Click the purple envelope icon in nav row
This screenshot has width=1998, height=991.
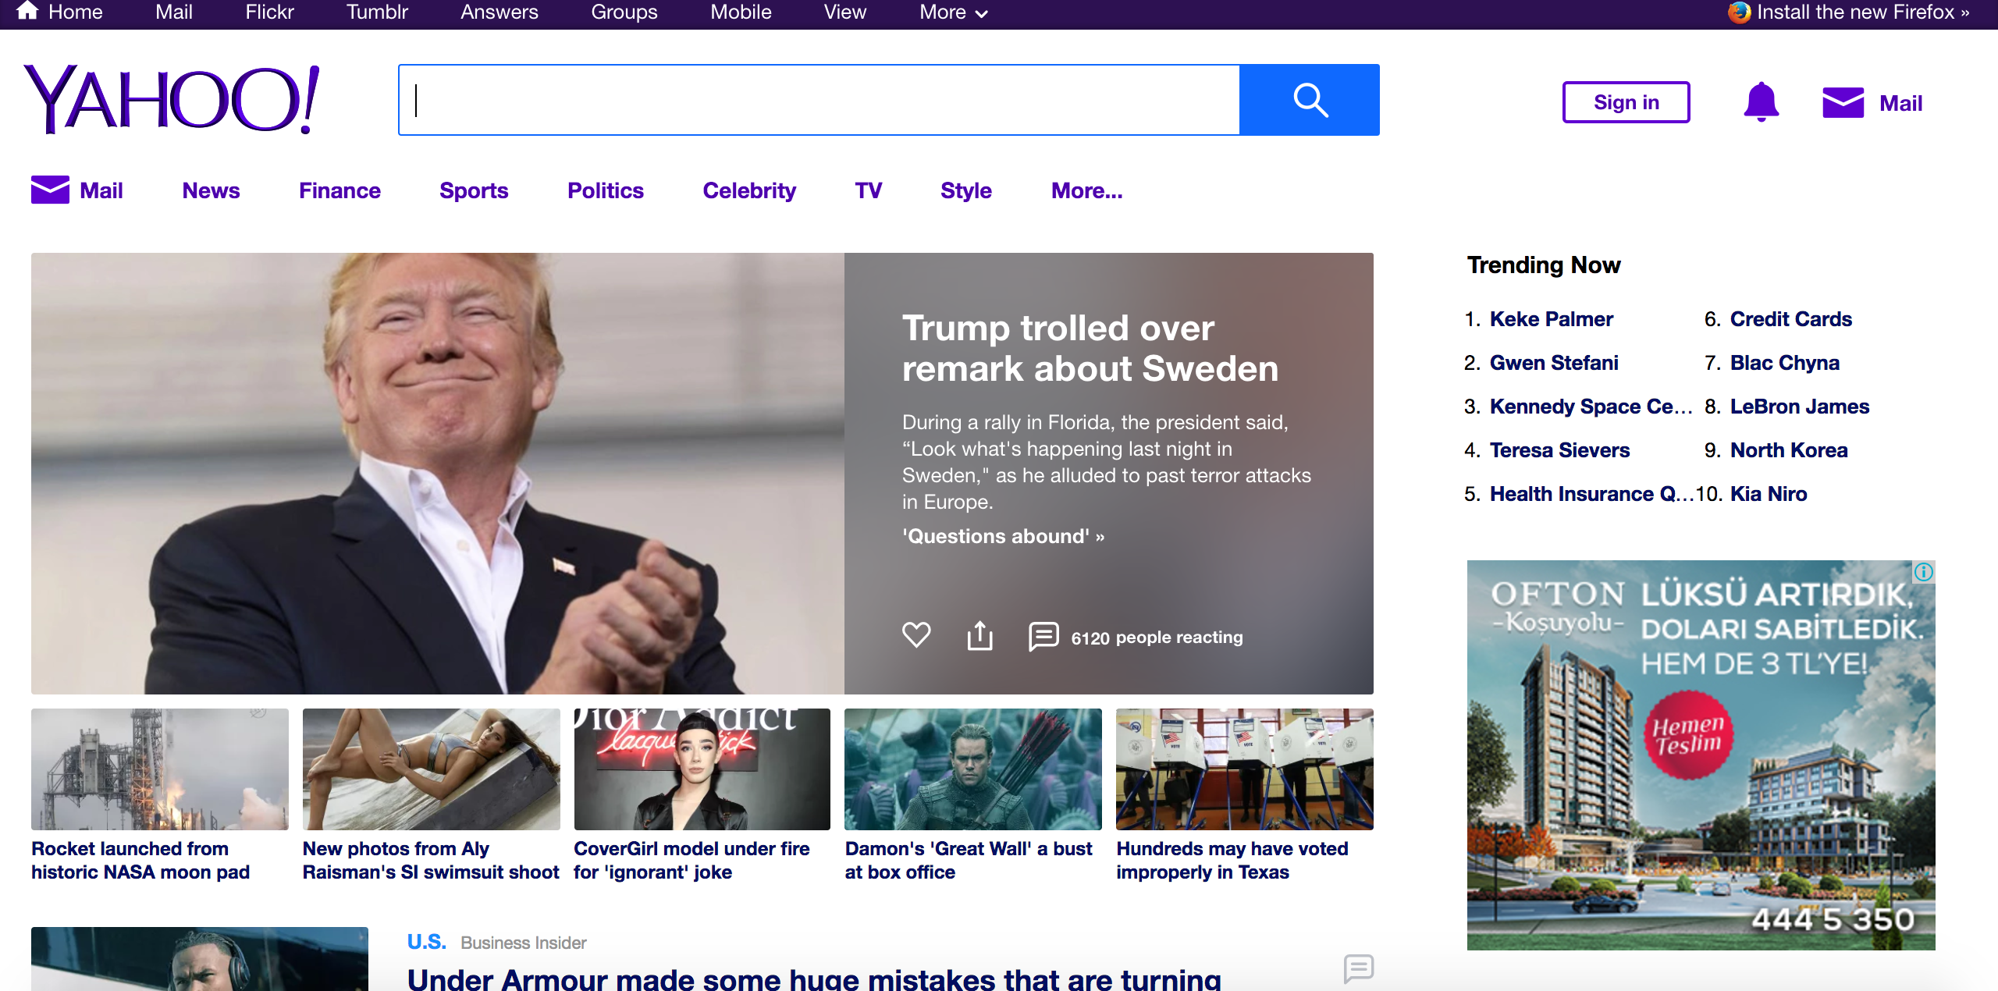50,190
